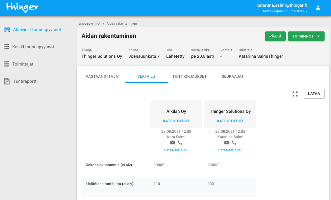Call Katariina Salmi via phone icon
331x200 pixels.
(234, 143)
